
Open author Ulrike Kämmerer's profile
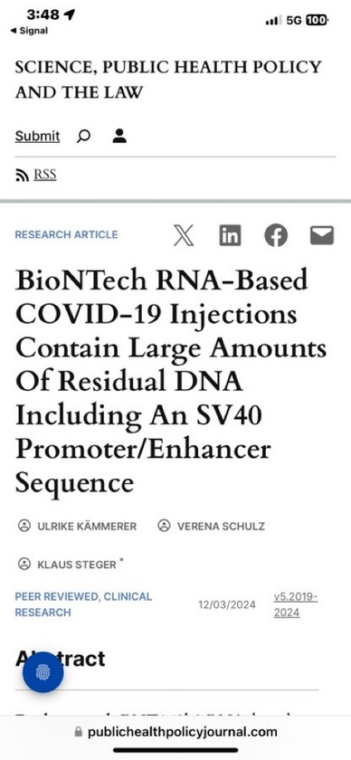[x=77, y=527]
